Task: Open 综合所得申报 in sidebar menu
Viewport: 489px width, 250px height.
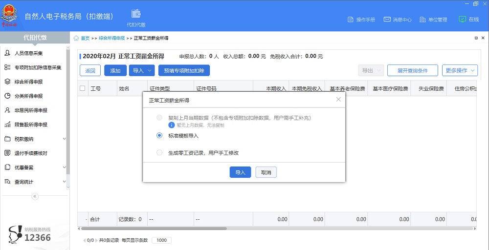Action: pyautogui.click(x=28, y=82)
